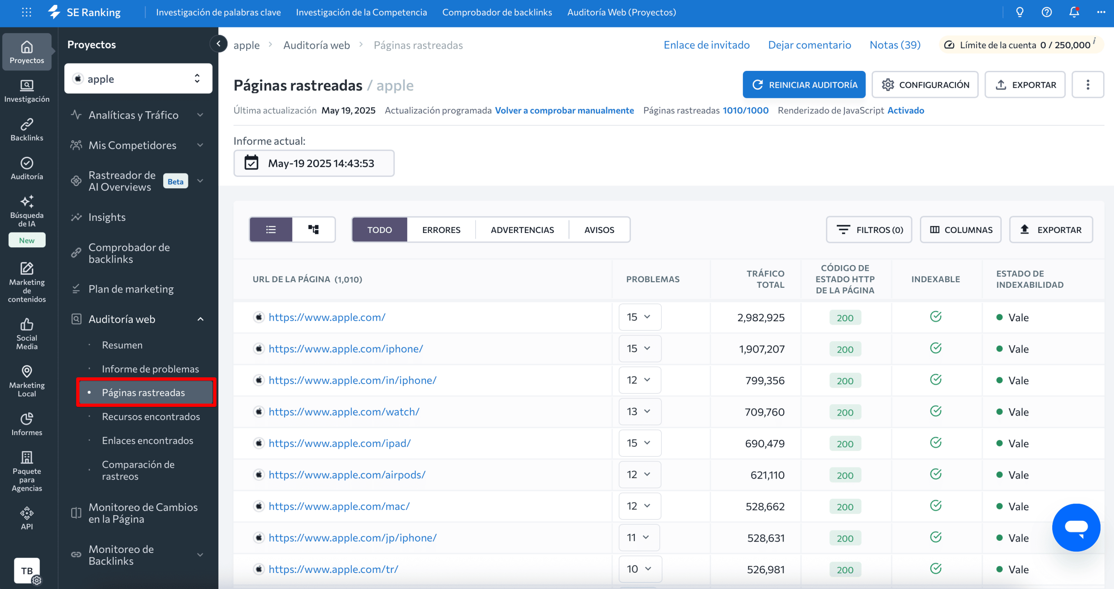The width and height of the screenshot is (1114, 589).
Task: Open problems dropdown for apple.com/ row
Action: pyautogui.click(x=640, y=317)
